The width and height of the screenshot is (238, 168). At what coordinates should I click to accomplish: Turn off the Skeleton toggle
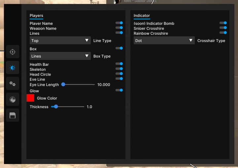coord(119,69)
